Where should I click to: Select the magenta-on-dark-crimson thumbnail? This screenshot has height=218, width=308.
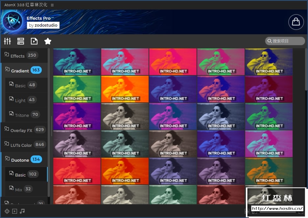269,89
